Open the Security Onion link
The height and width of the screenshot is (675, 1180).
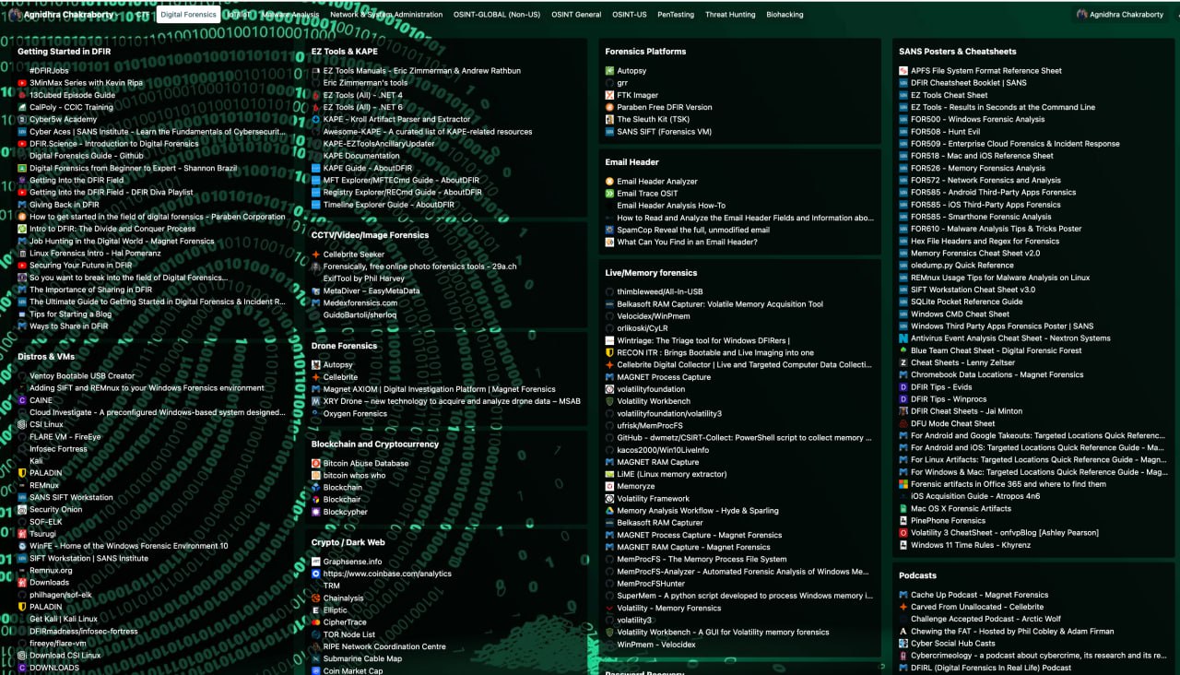pos(55,509)
